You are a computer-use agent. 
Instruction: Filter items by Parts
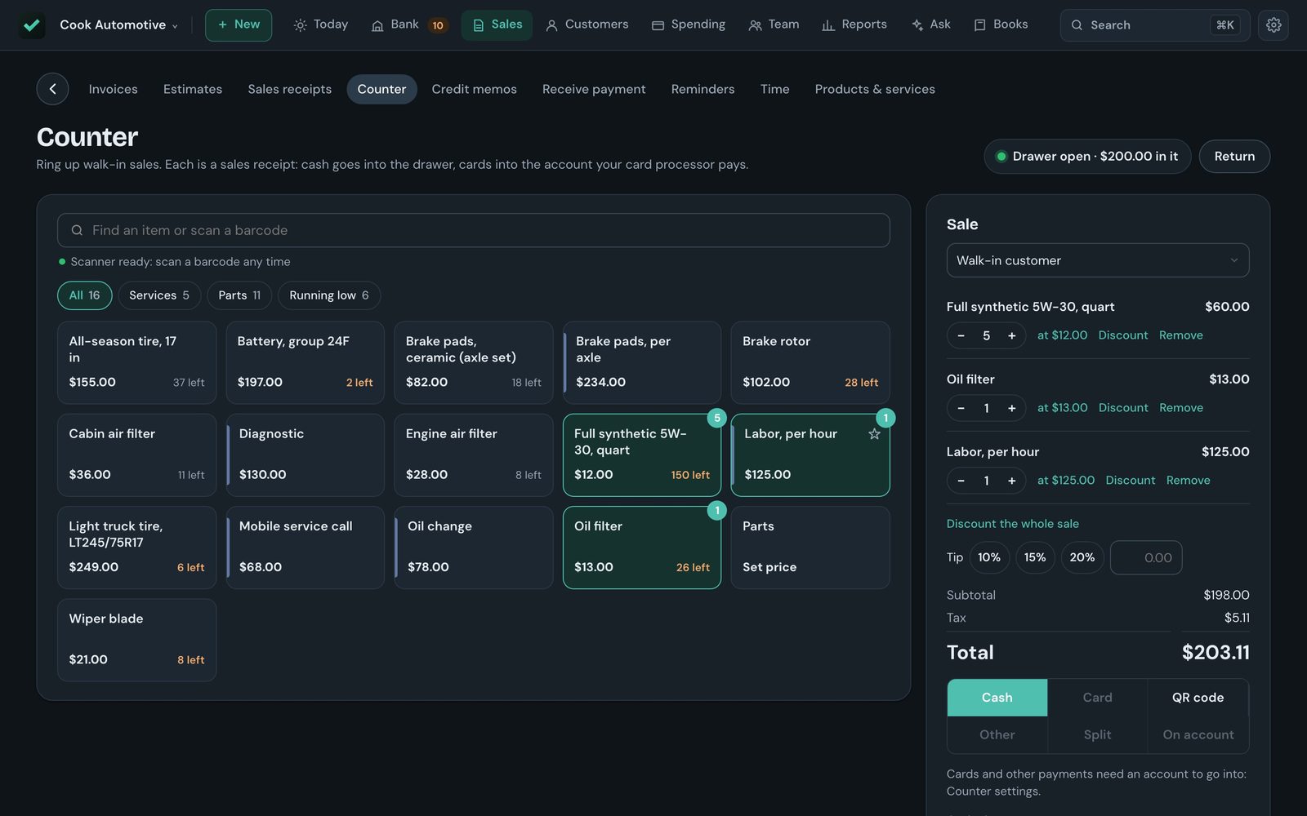coord(239,295)
